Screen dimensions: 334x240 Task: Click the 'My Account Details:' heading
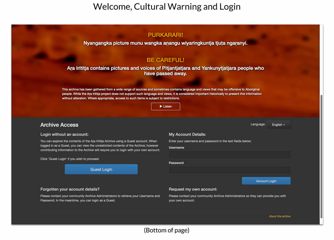coord(187,134)
